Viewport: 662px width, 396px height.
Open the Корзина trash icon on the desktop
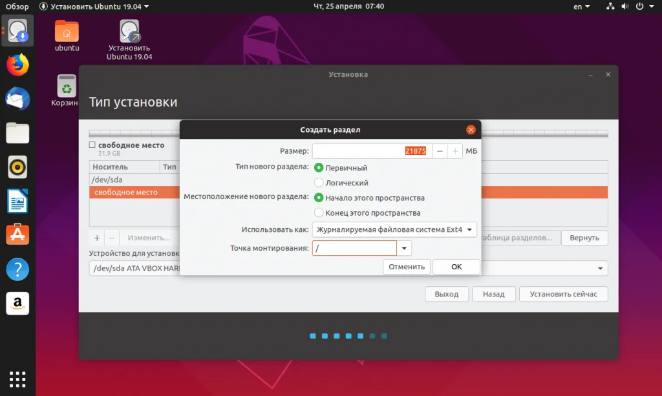coord(65,90)
